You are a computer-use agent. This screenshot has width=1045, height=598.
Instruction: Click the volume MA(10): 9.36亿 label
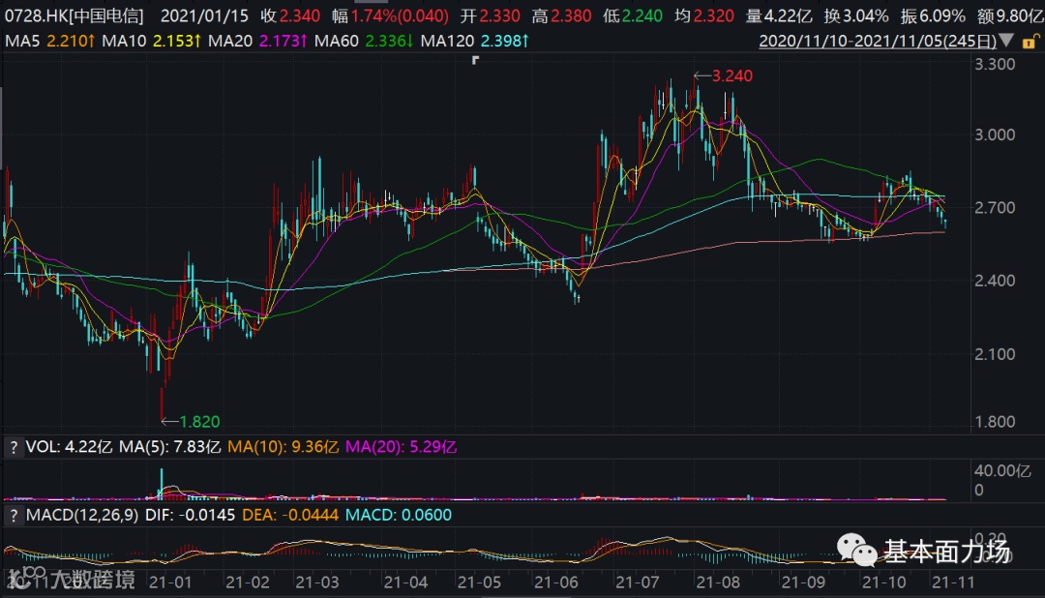(x=284, y=447)
